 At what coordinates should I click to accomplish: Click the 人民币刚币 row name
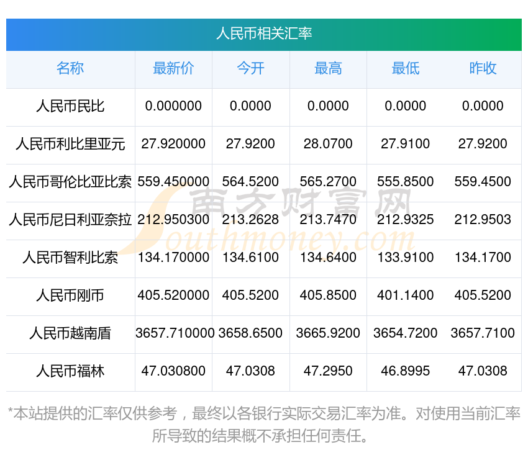pyautogui.click(x=70, y=295)
